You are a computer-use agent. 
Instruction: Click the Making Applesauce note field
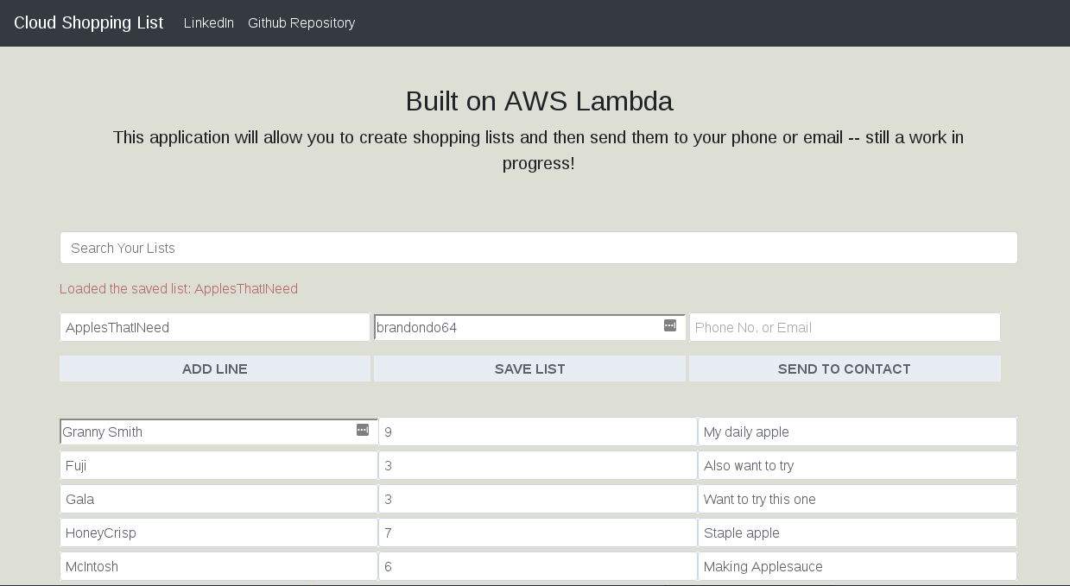[857, 566]
